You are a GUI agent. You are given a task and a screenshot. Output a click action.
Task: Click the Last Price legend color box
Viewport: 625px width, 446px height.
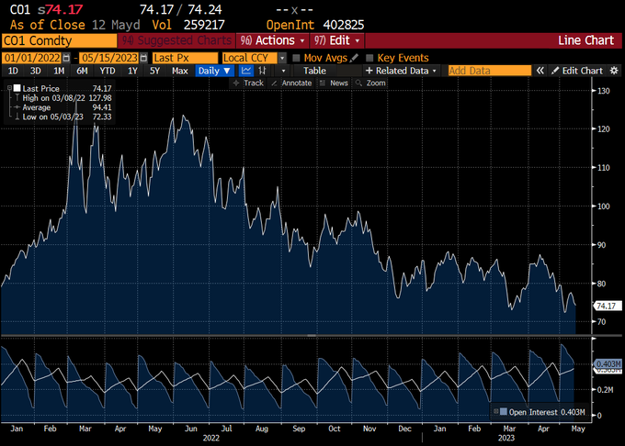[17, 88]
